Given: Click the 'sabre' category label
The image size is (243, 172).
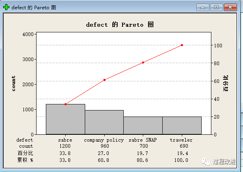Looking at the screenshot, I should click(65, 140).
